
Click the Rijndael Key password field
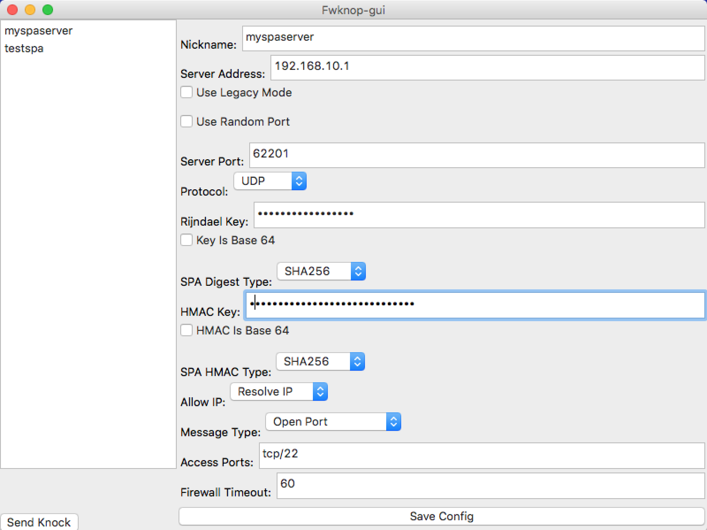(479, 215)
